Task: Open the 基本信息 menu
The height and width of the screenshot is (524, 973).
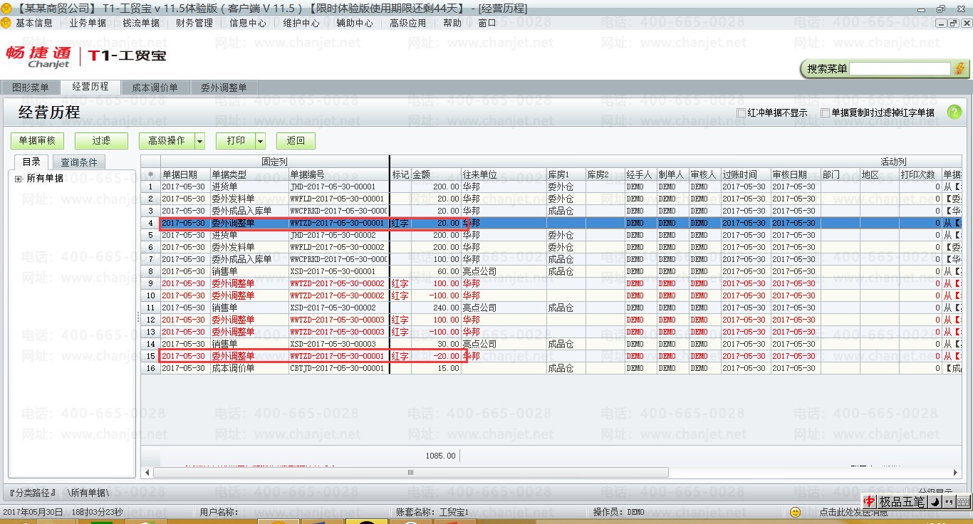Action: pos(34,23)
